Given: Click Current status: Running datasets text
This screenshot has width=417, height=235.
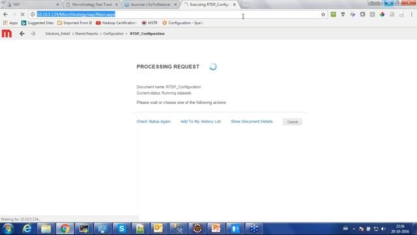Looking at the screenshot, I should [x=164, y=93].
